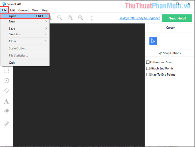Enable Snap To End Points checkbox
Screen dimensions: 195x147
pos(148,74)
